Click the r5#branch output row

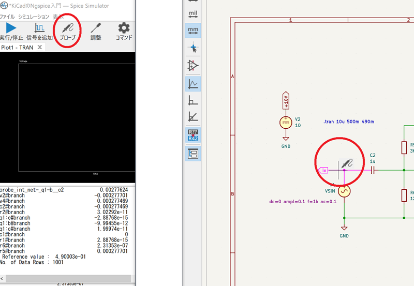click(64, 251)
